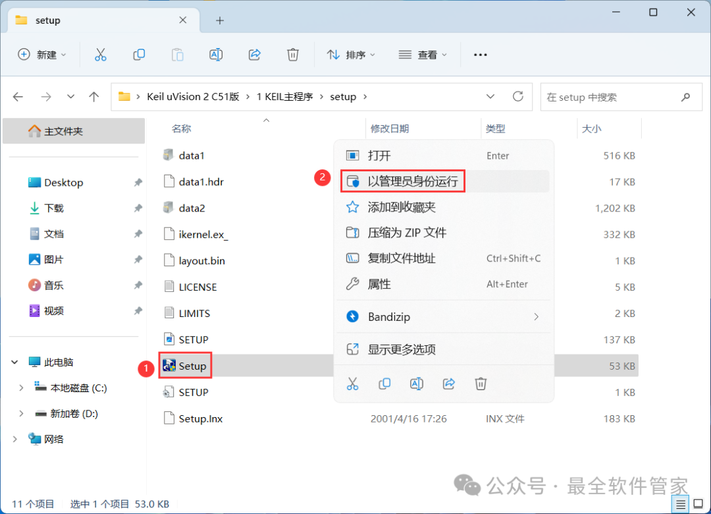Click the Rename icon on the toolbar

(216, 55)
